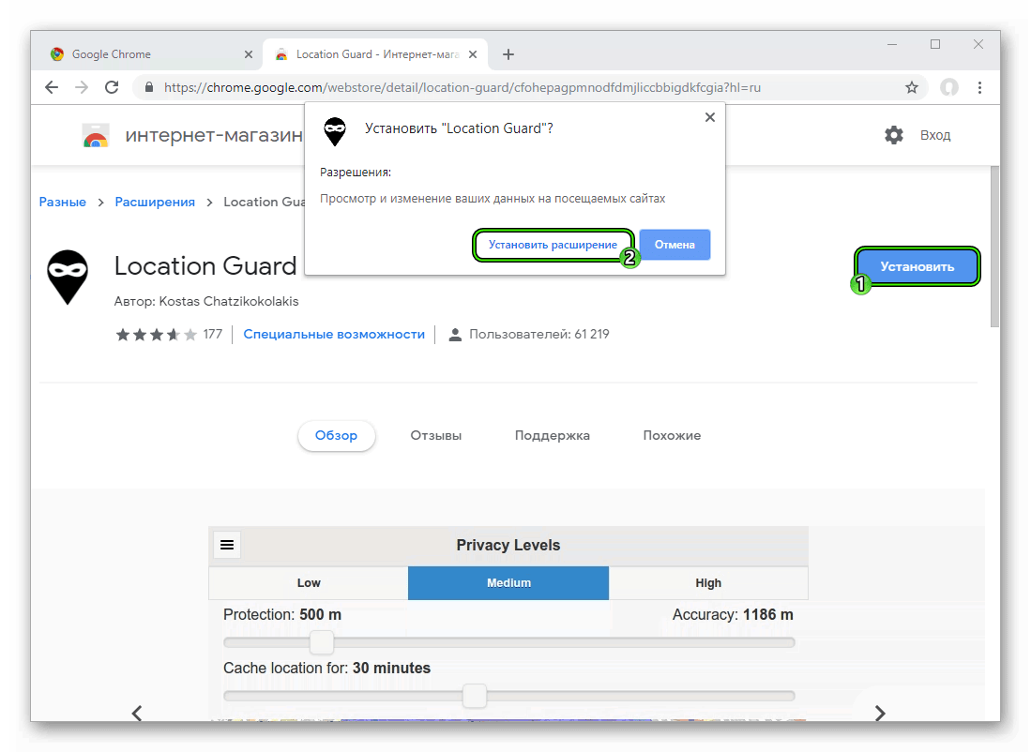Open the Отзывы tab
Viewport: 1031px width, 752px height.
pyautogui.click(x=436, y=435)
